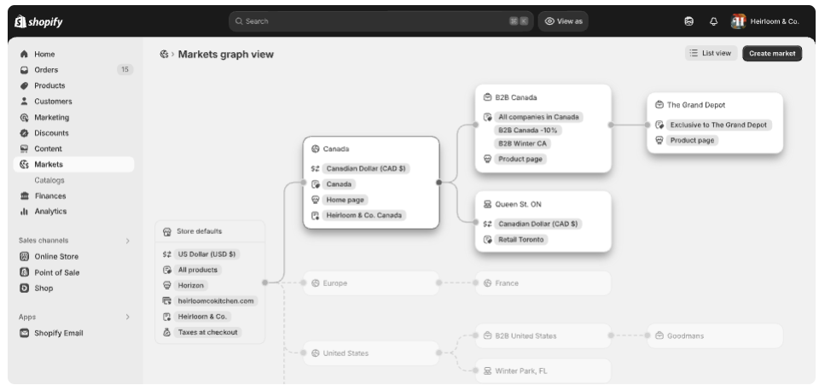Click Exclusive to The Grand Depot tag

(718, 125)
